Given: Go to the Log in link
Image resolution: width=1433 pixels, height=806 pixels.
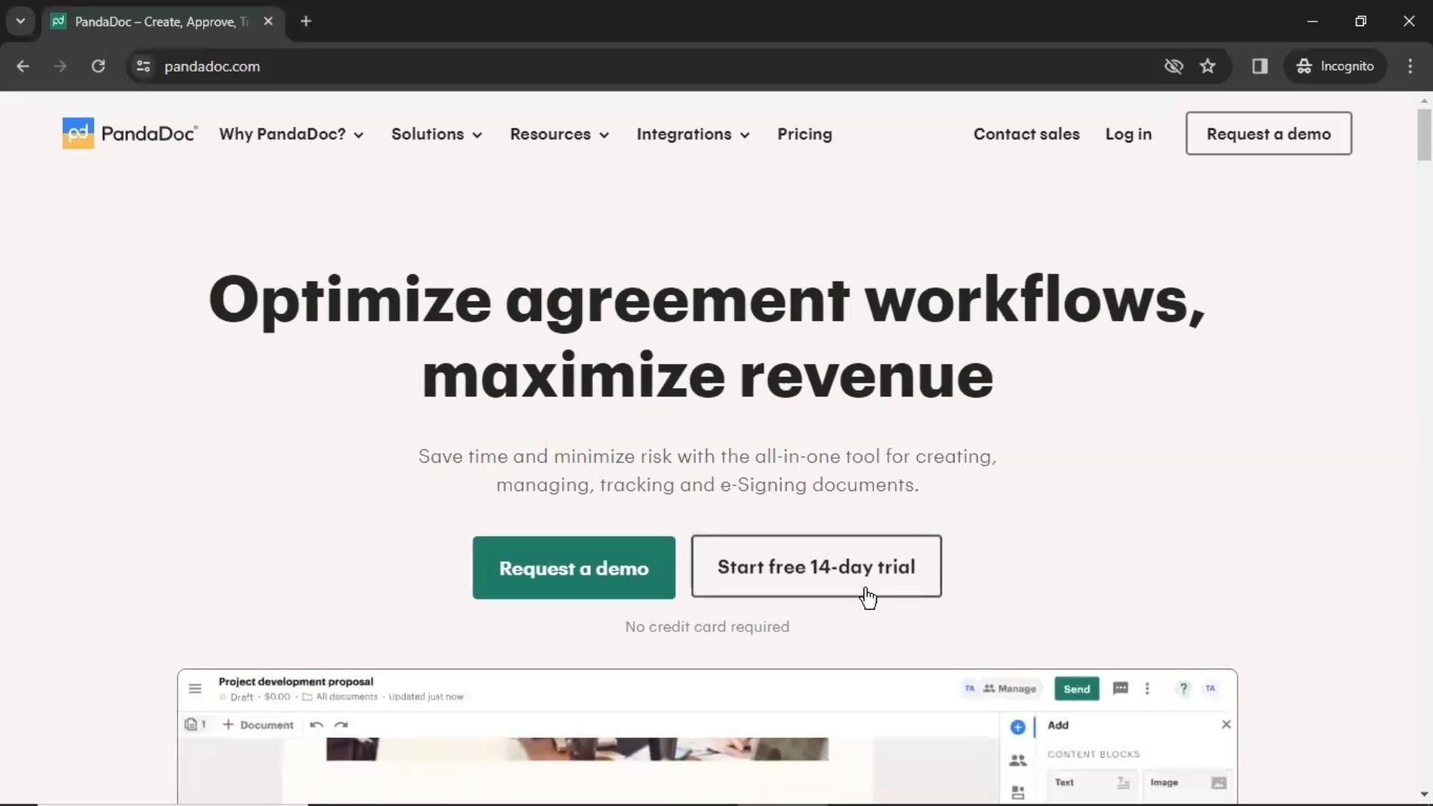Looking at the screenshot, I should (1128, 134).
